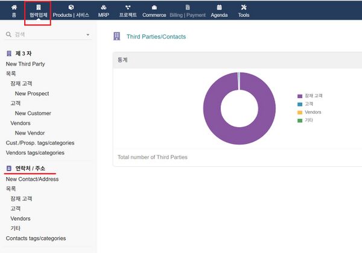Open the Products | 서비스 cube icon
This screenshot has width=362, height=253.
point(71,7)
